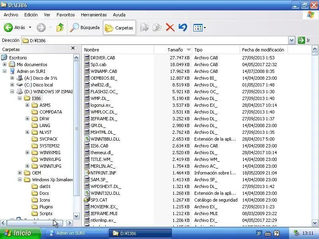
Task: Expand the (A:) Disco de 3½ node
Action: click(12, 78)
